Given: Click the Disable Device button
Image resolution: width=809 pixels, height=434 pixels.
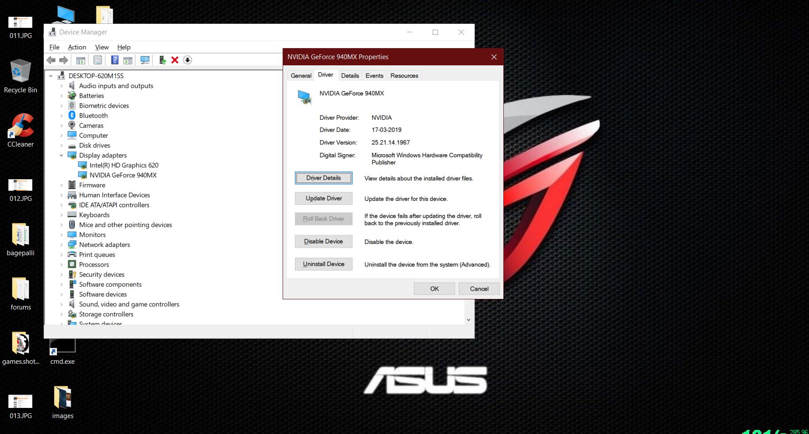Looking at the screenshot, I should click(324, 242).
